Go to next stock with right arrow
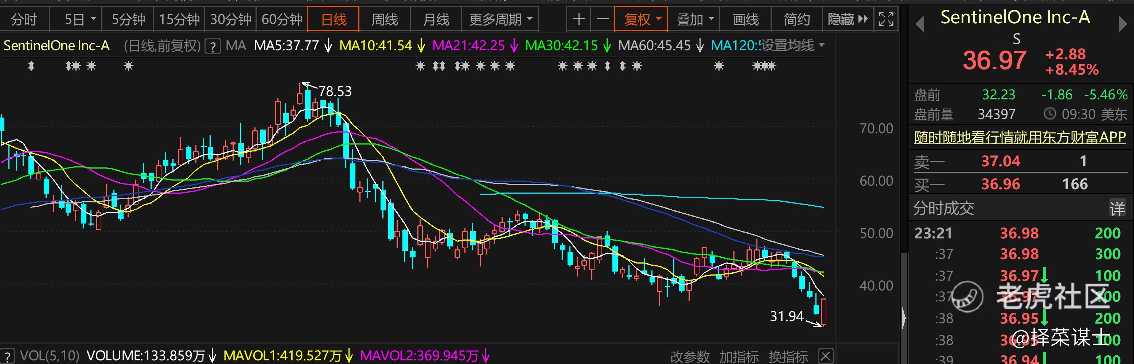The image size is (1134, 364). 1123,24
